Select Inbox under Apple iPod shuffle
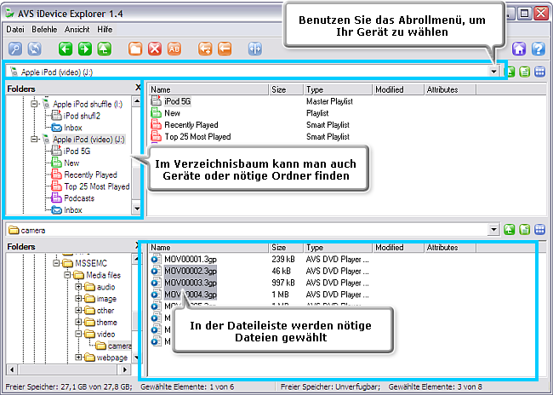 click(72, 128)
